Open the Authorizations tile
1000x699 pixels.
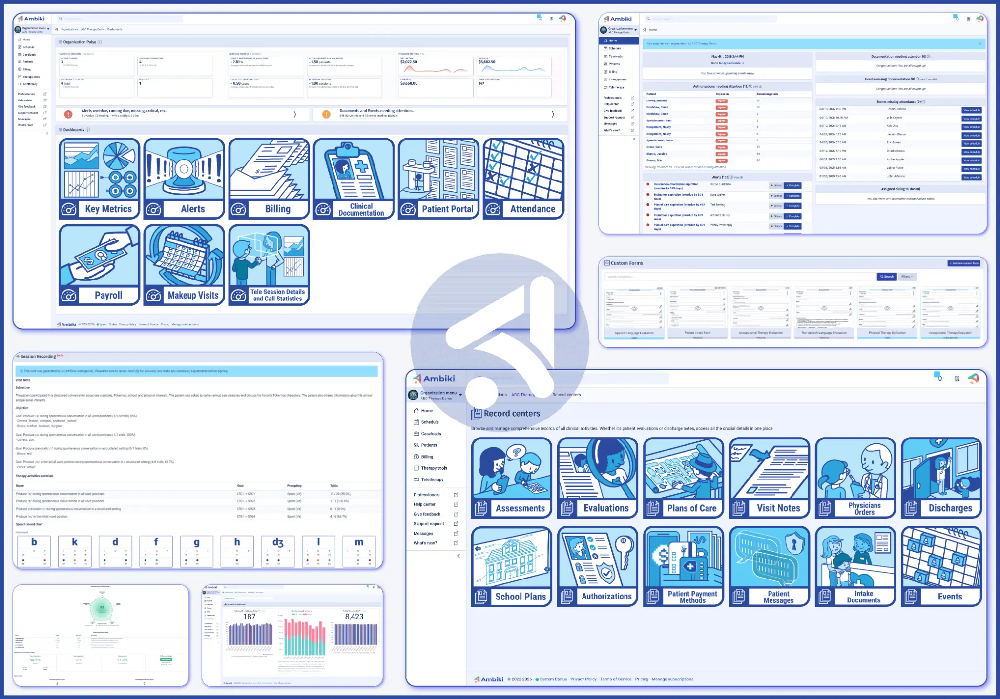click(x=598, y=566)
